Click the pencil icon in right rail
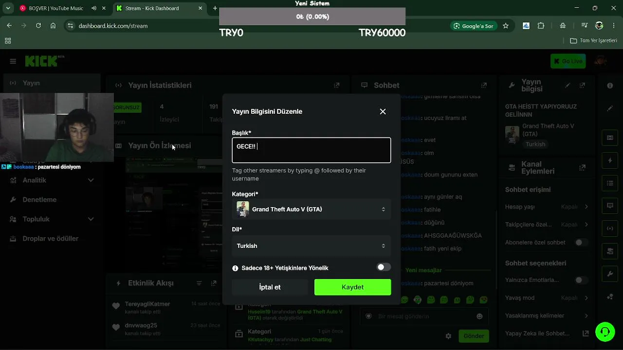Viewport: 623px width, 350px height. pyautogui.click(x=610, y=108)
